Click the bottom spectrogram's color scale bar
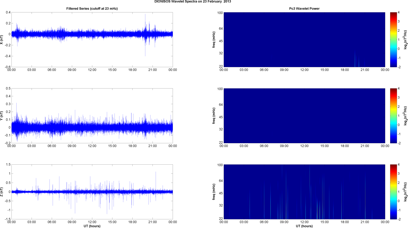Screen dimensions: 408x228 tap(393, 192)
